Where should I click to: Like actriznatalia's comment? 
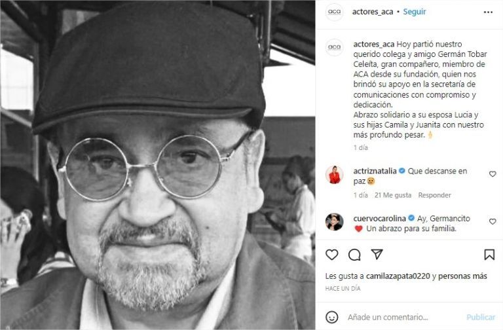pos(493,174)
